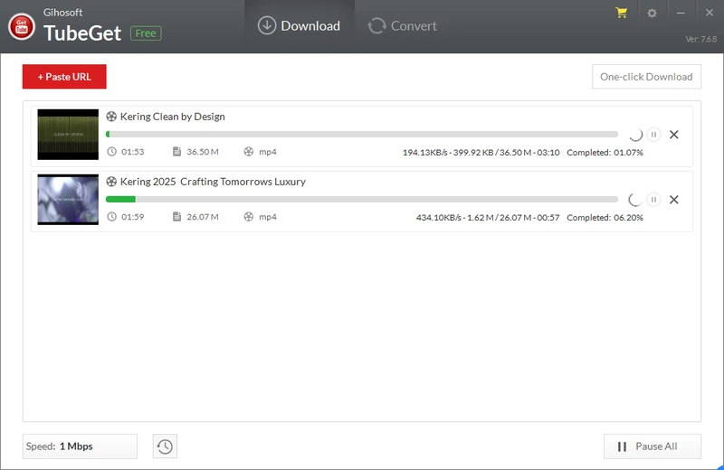
Task: Click loading spinner for Kering Clean by Design
Action: tap(635, 134)
